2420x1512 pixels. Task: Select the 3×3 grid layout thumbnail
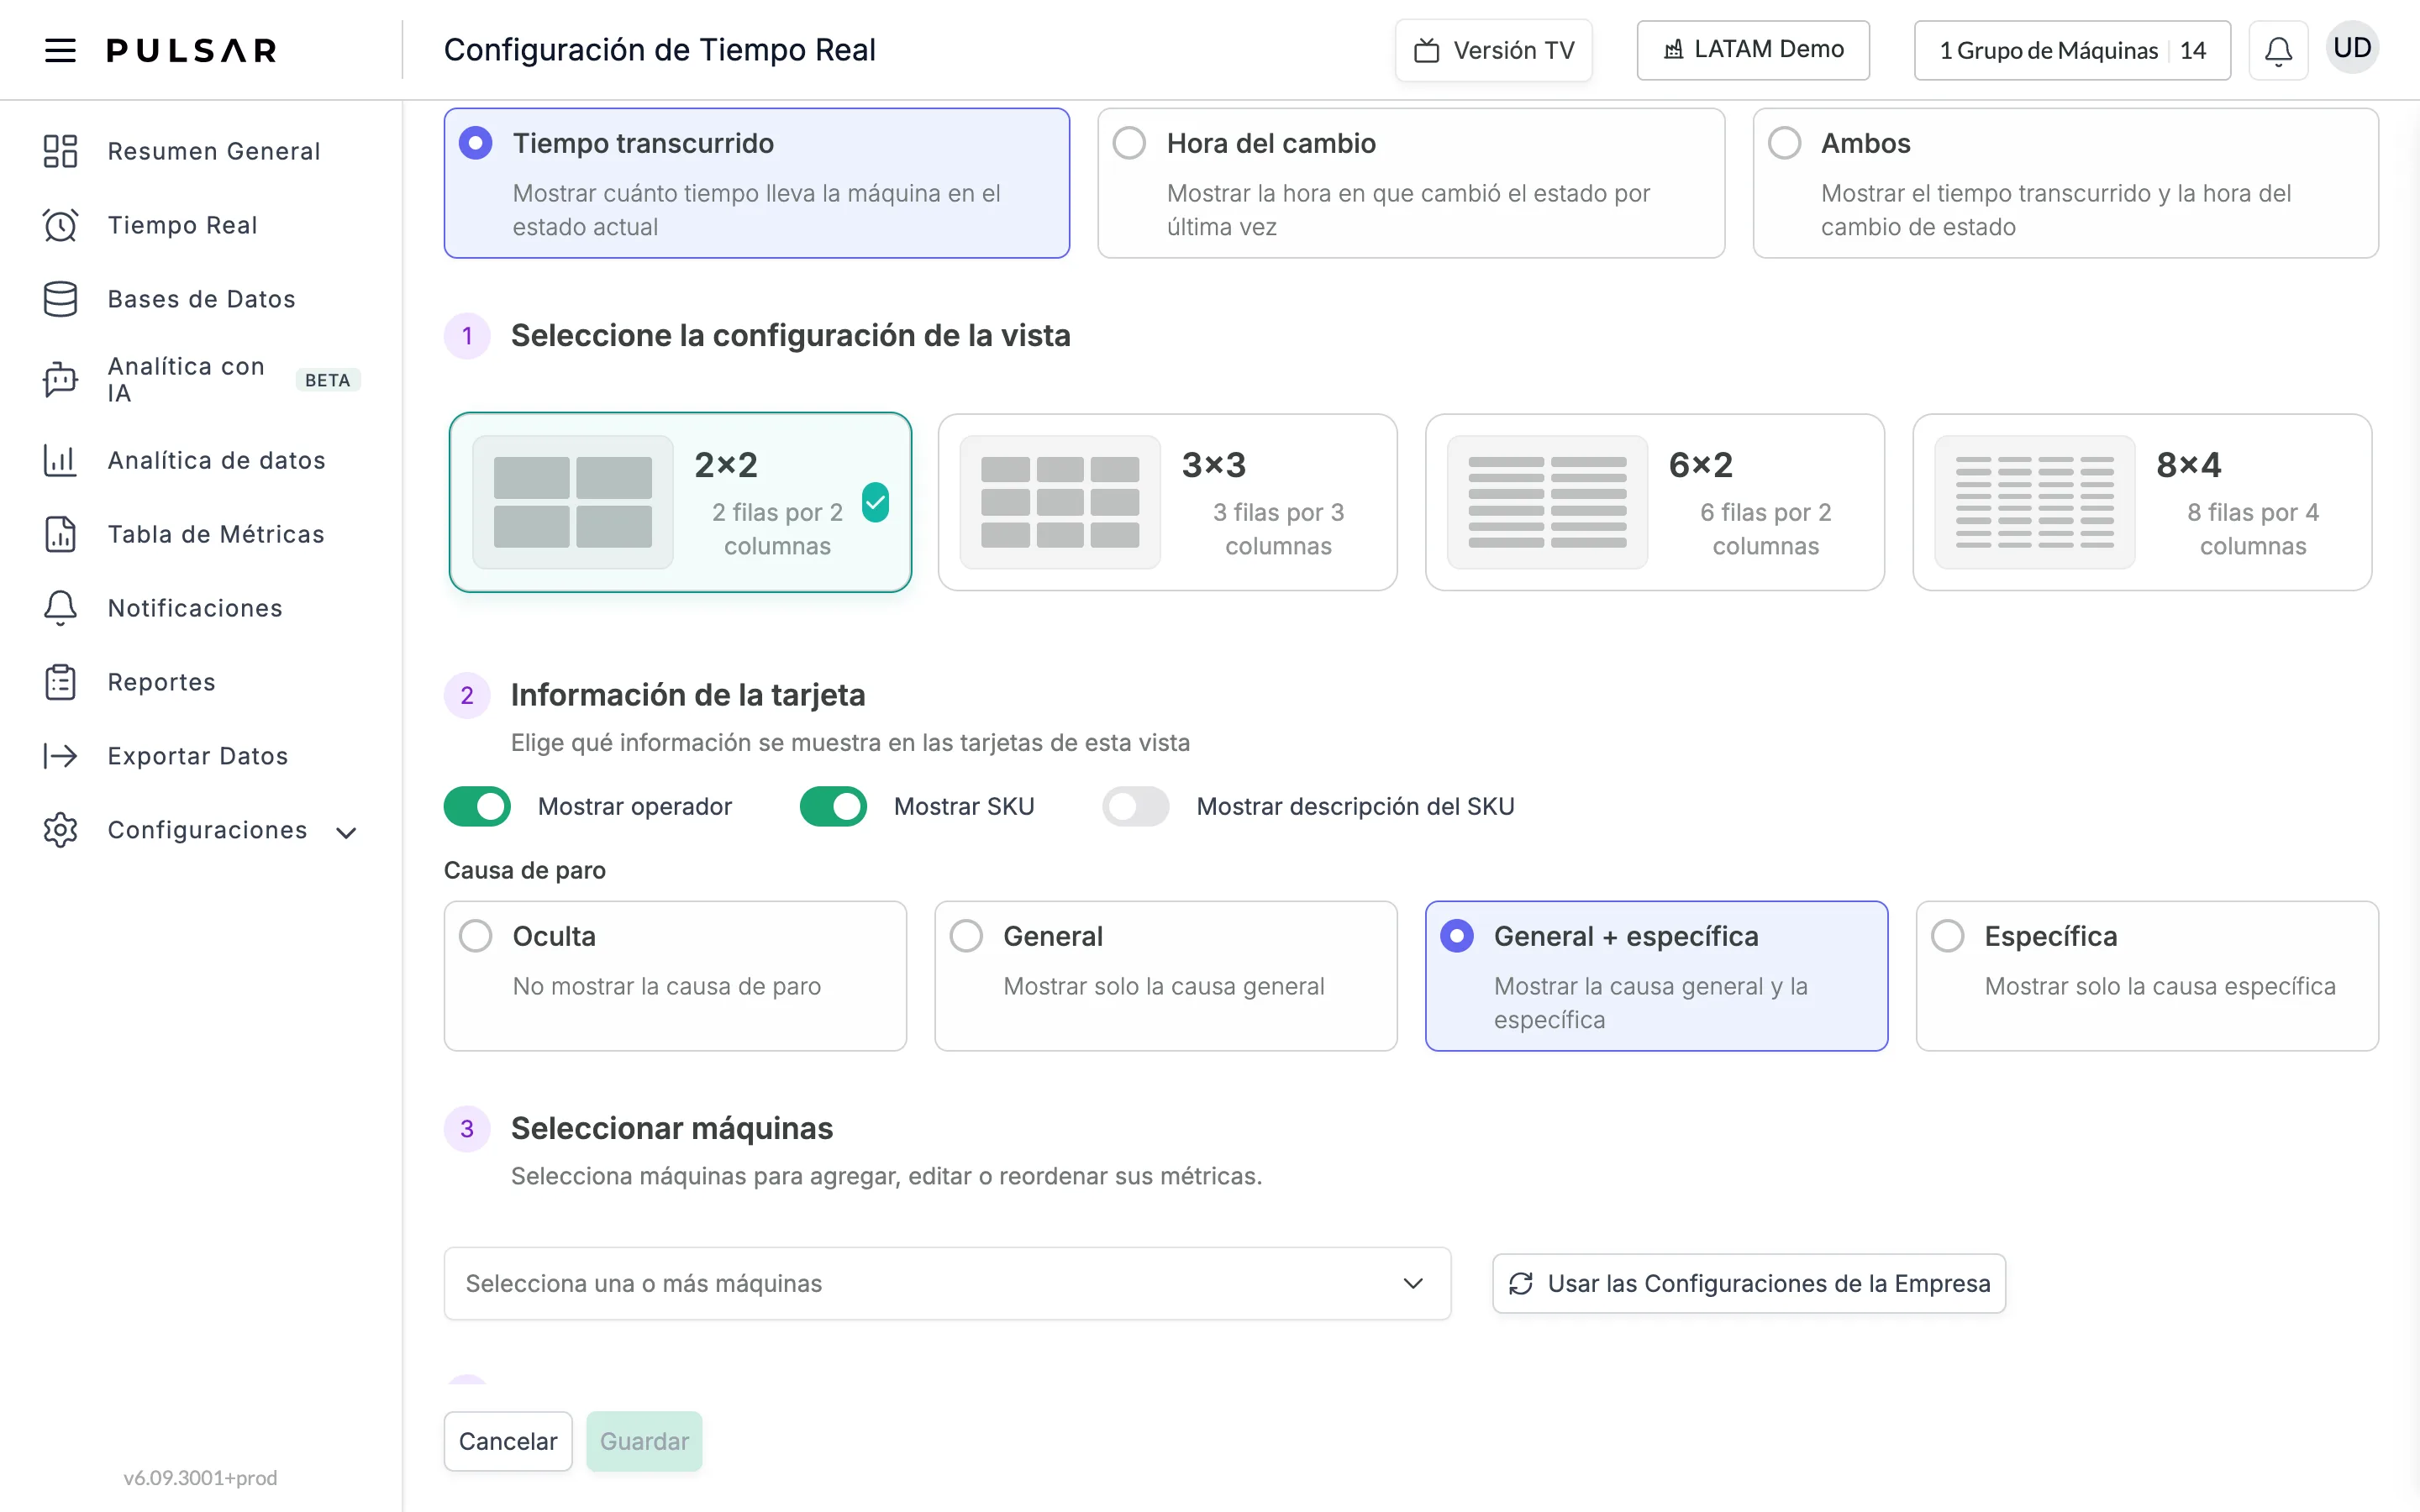(1060, 502)
